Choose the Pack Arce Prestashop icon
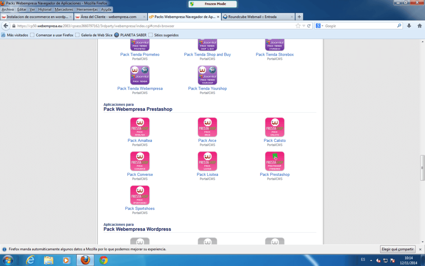 pos(207,127)
